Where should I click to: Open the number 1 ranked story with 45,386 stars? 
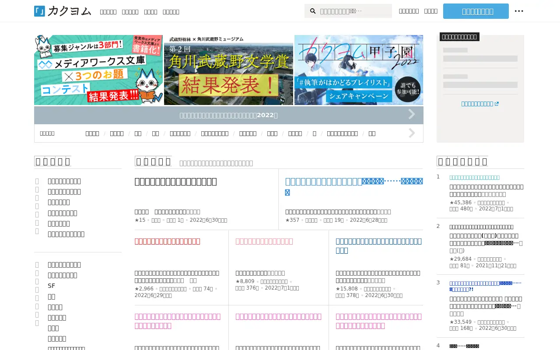click(486, 190)
